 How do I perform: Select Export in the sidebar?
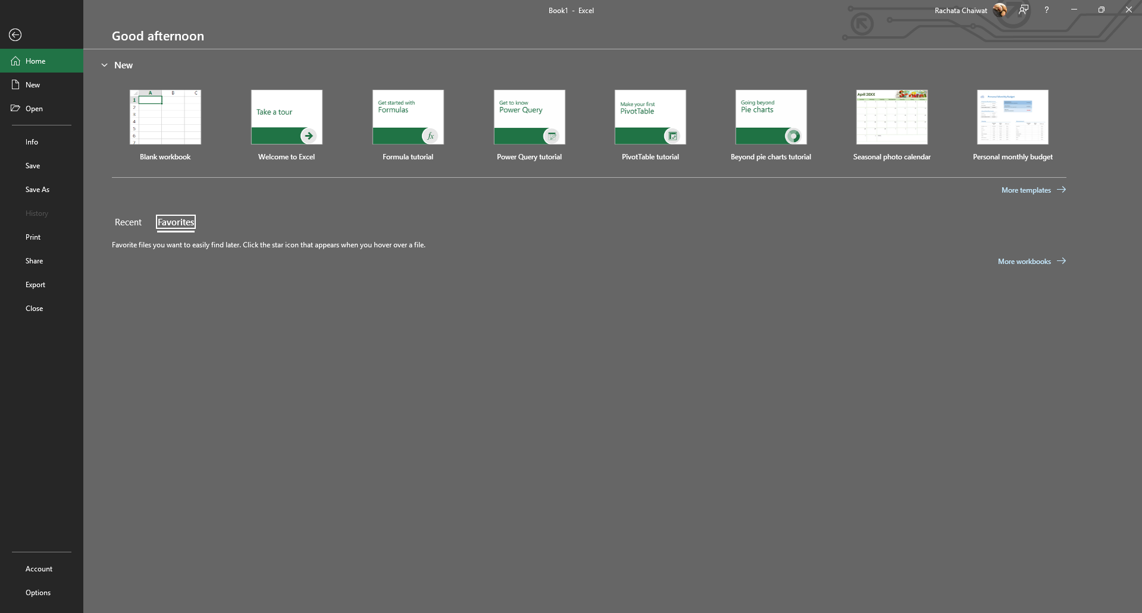click(x=42, y=285)
